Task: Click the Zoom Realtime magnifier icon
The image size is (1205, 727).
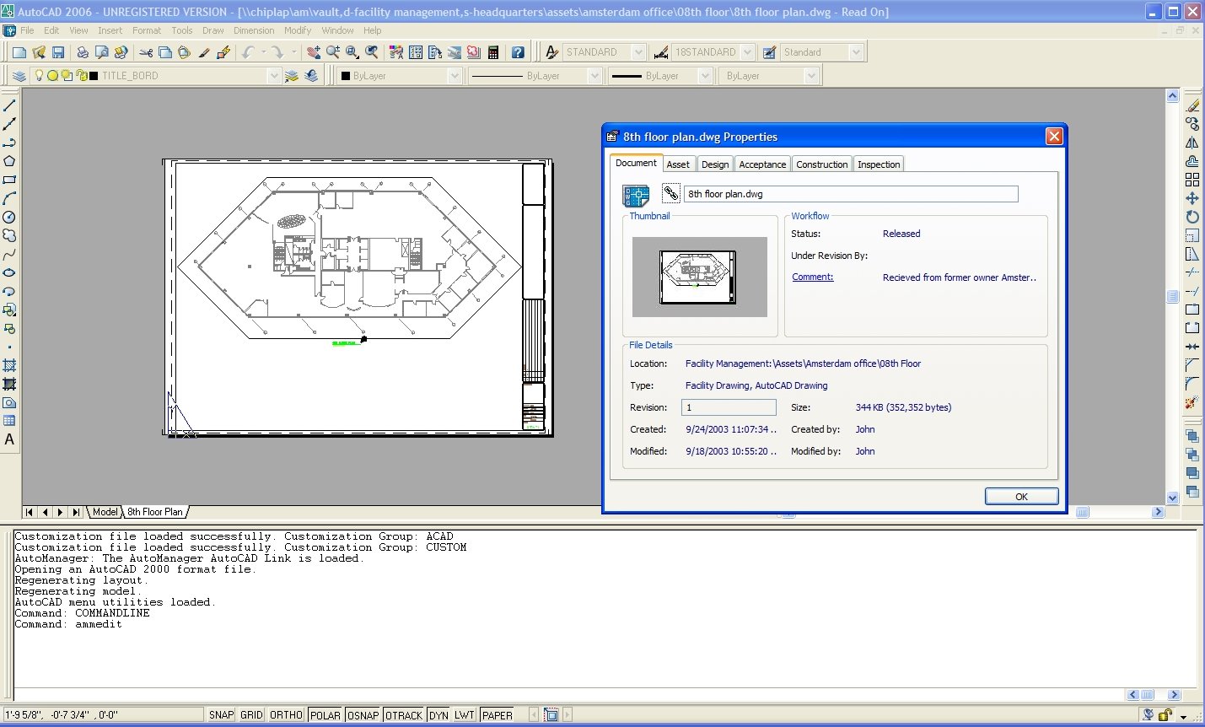Action: tap(333, 51)
